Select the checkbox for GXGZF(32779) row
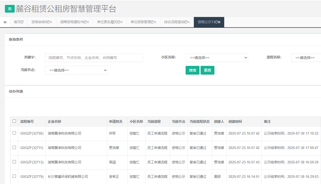 point(14,176)
